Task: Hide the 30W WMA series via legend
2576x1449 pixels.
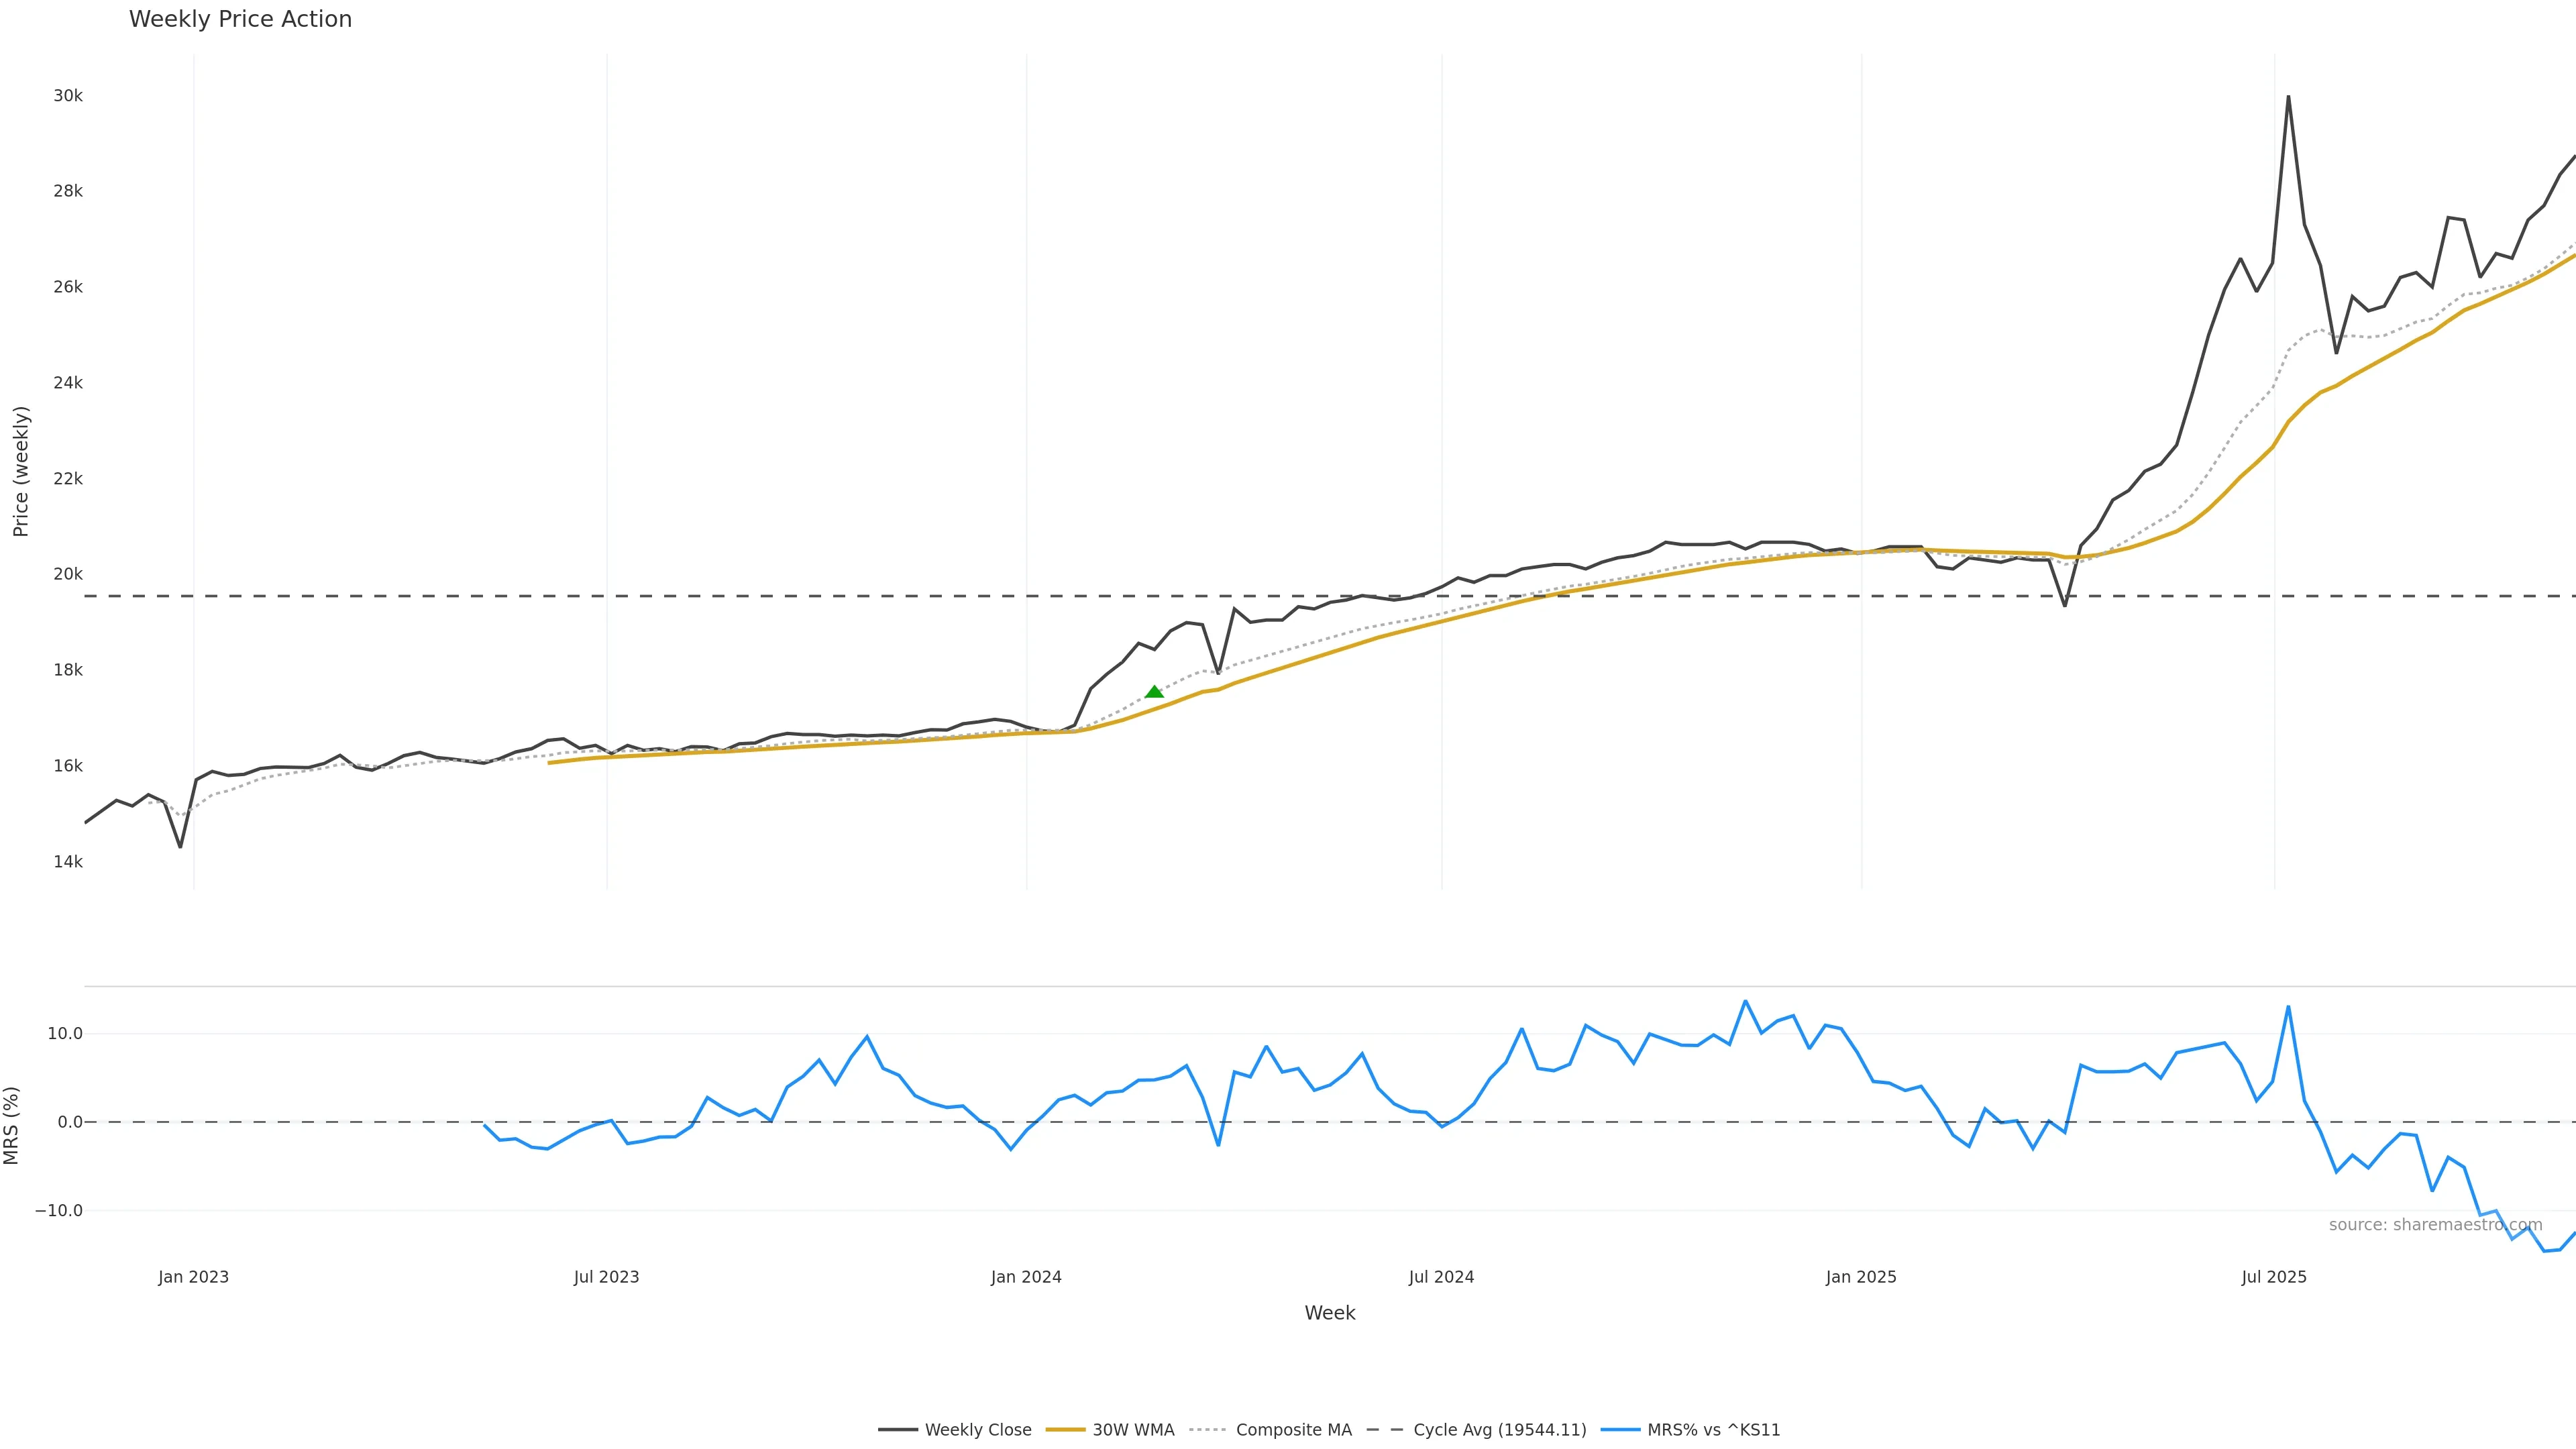Action: pos(1133,1430)
